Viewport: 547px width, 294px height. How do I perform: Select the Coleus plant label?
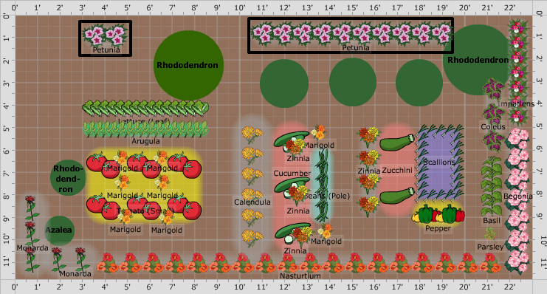492,127
